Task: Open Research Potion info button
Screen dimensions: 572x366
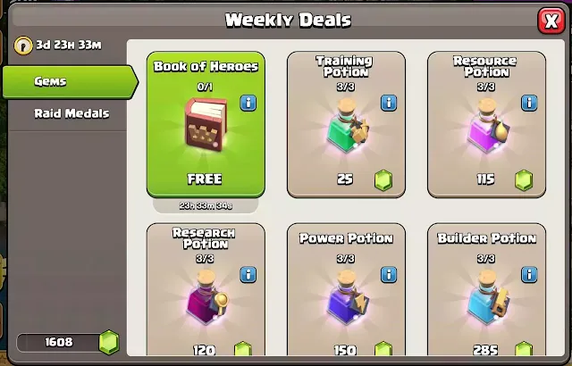Action: pyautogui.click(x=248, y=275)
